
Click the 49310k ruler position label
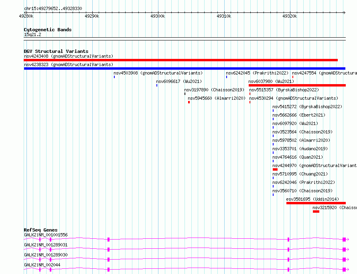coord(224,16)
